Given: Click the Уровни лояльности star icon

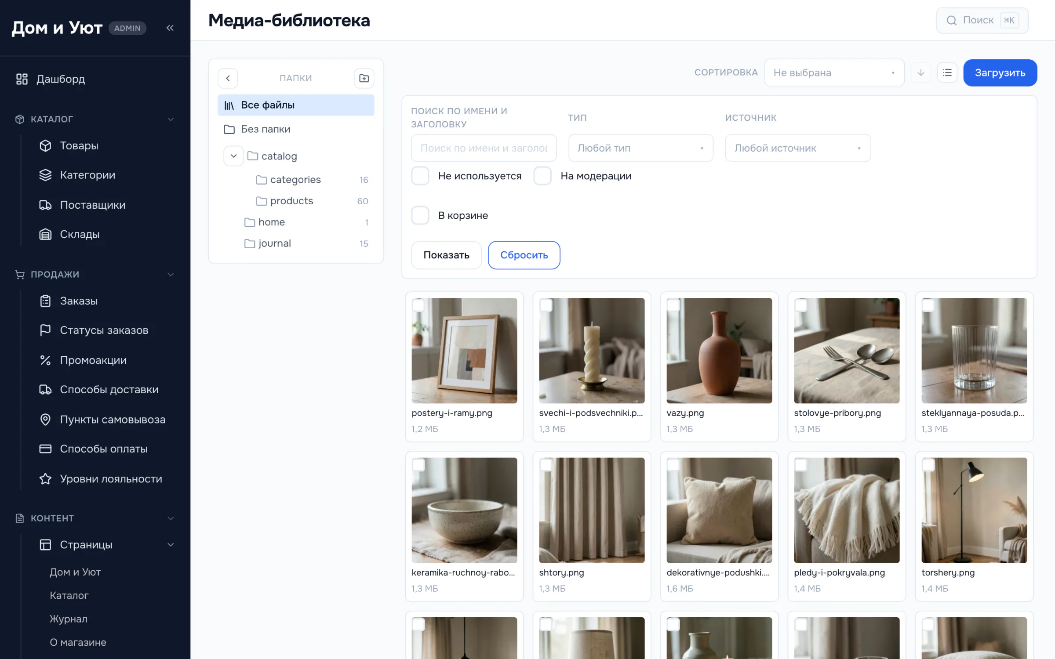Looking at the screenshot, I should click(x=45, y=479).
